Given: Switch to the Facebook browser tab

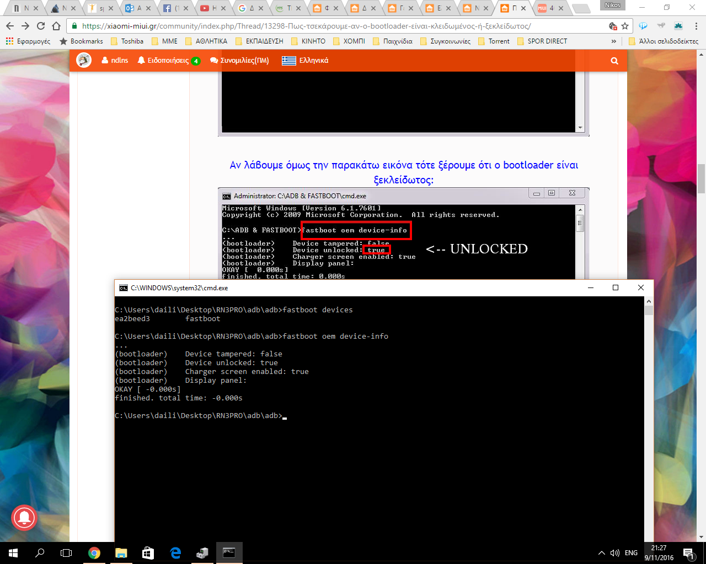Looking at the screenshot, I should click(x=175, y=8).
